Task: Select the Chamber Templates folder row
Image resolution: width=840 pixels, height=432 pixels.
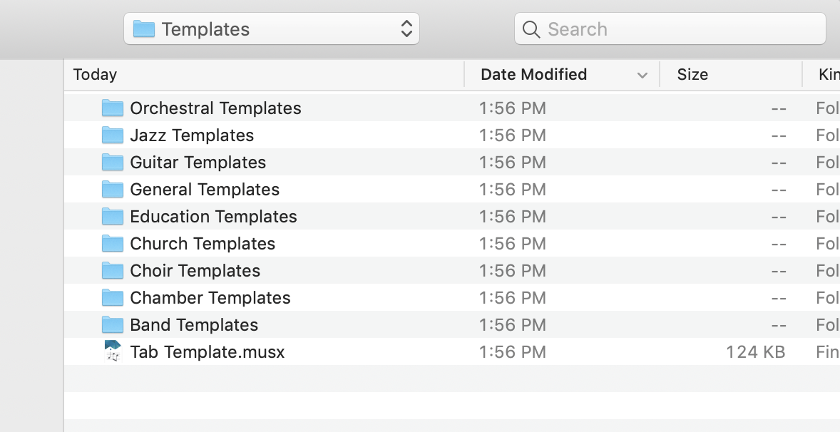Action: pos(210,298)
